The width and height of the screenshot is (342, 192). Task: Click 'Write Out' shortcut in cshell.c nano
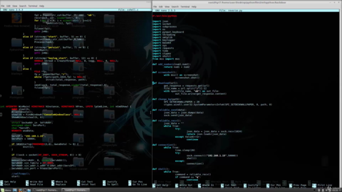(36, 182)
